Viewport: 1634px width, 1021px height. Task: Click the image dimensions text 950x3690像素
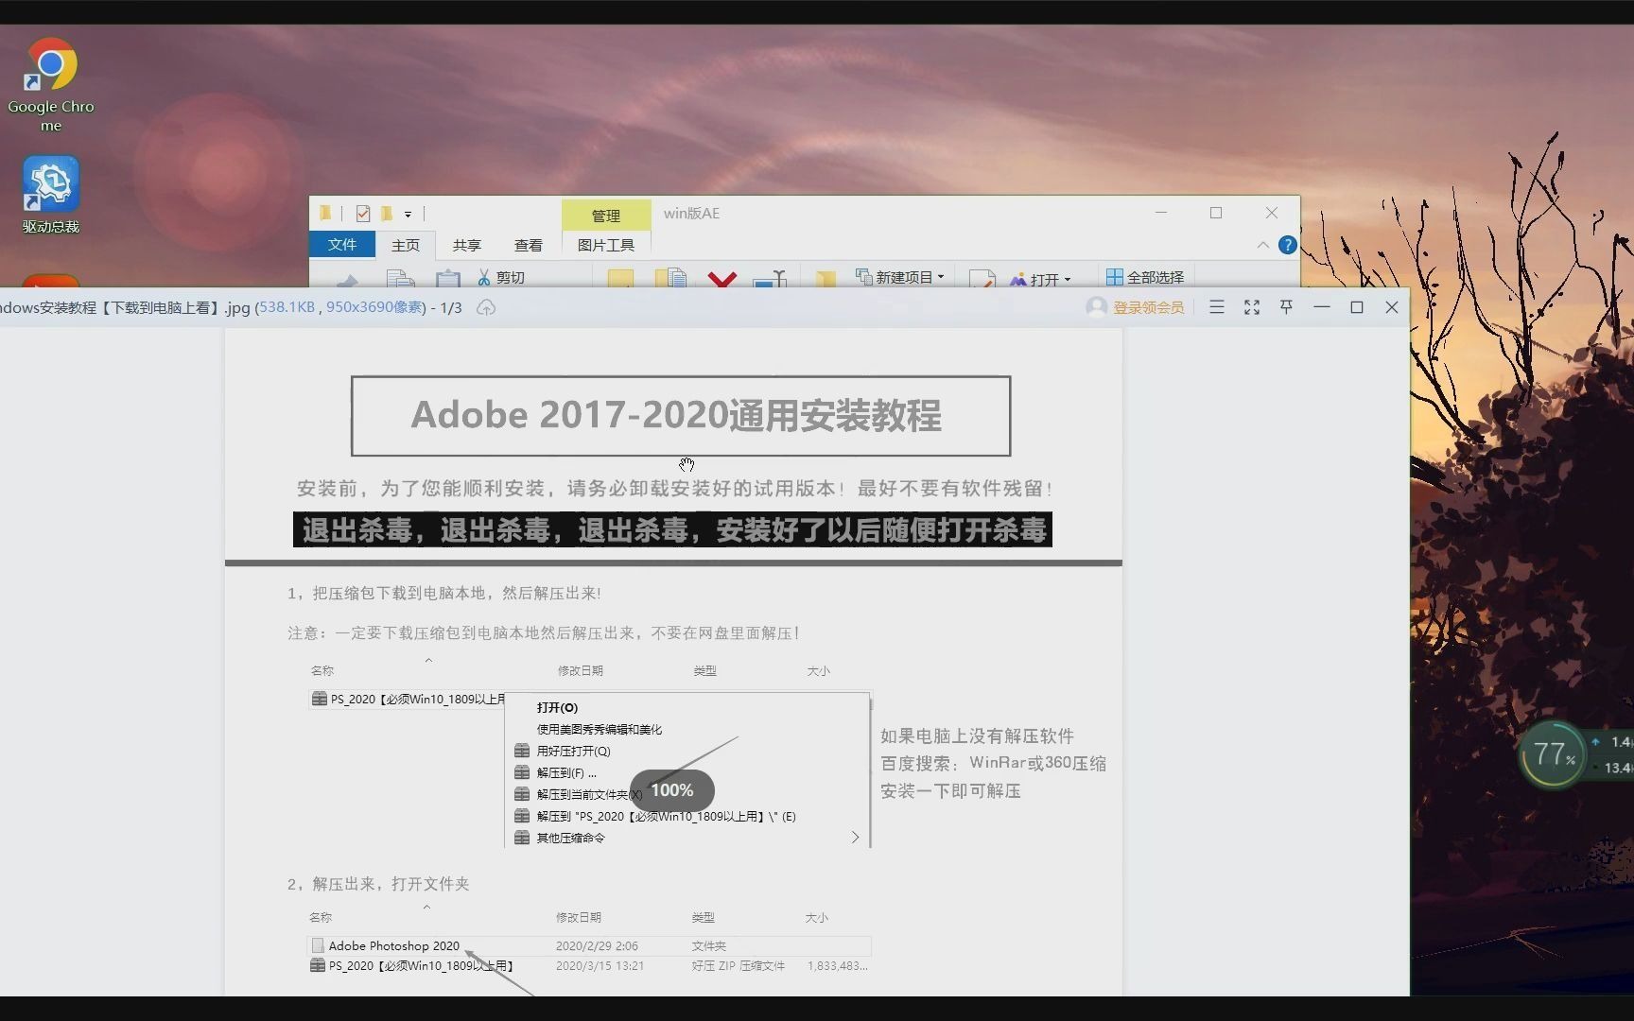pos(374,307)
